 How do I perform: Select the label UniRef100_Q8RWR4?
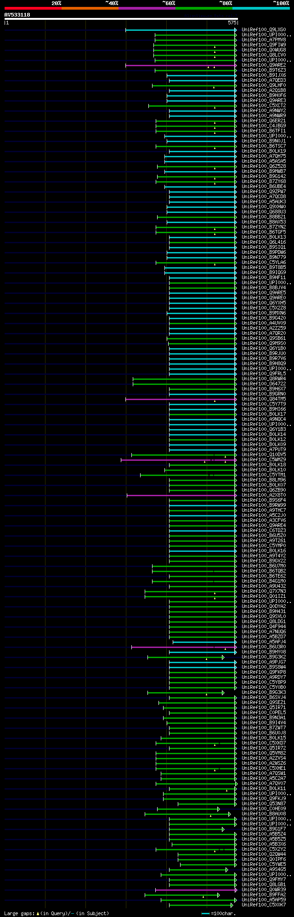(264, 379)
